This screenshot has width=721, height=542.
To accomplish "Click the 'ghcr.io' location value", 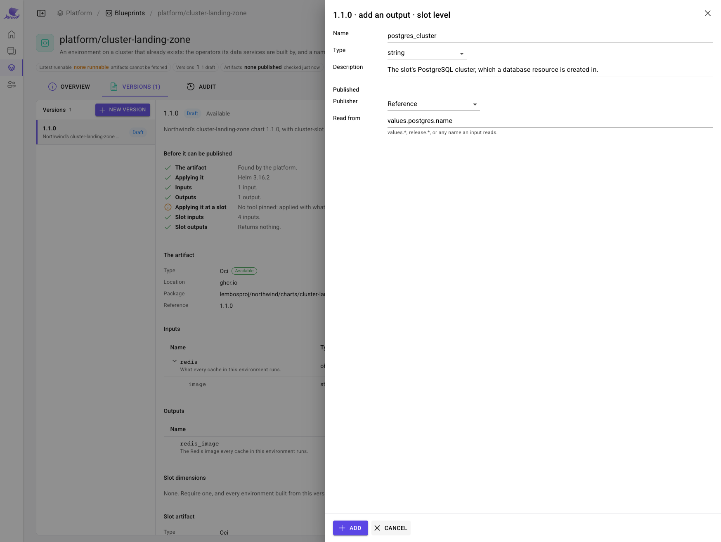I will (229, 283).
